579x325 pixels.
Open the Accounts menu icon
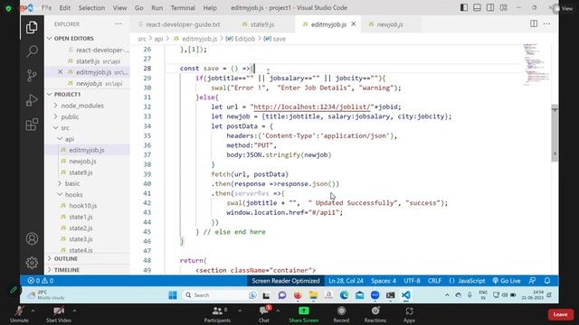click(x=32, y=238)
